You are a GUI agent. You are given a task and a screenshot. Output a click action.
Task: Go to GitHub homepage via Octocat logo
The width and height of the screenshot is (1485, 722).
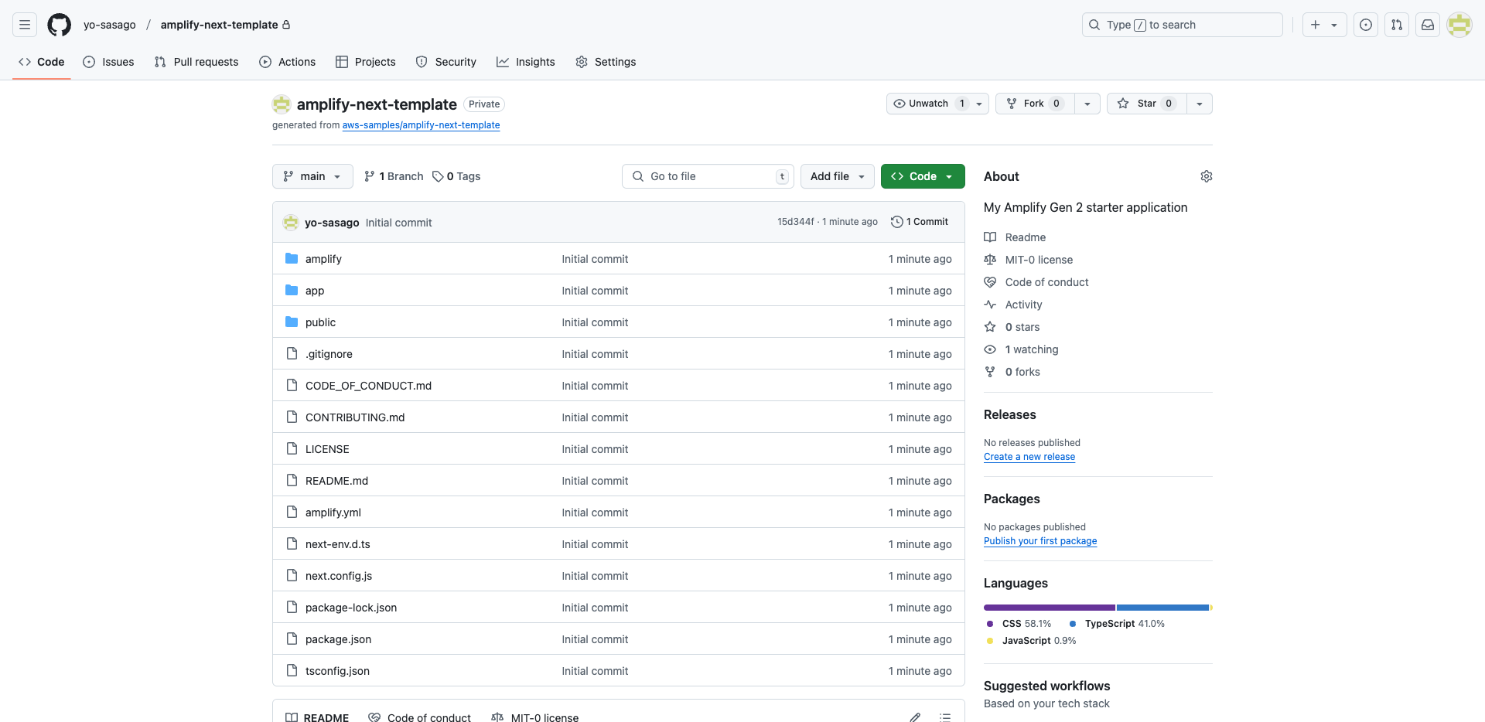click(60, 25)
